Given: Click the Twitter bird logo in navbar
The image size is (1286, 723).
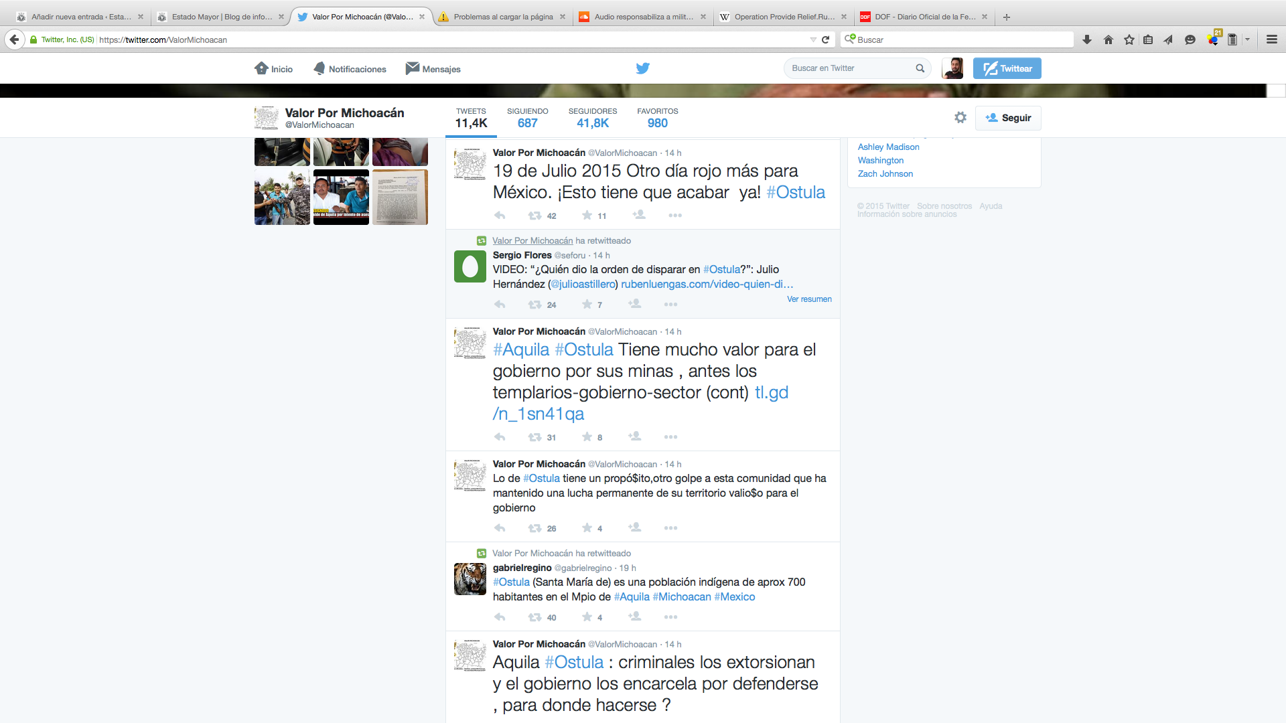Looking at the screenshot, I should point(642,68).
